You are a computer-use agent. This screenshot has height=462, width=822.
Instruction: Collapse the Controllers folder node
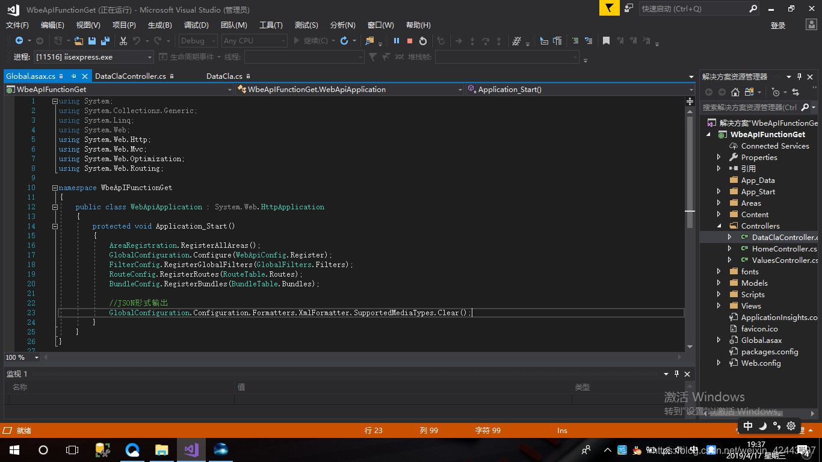pos(718,226)
